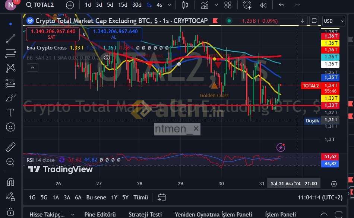This screenshot has height=218, width=354.
Task: Open the USD currency dropdown
Action: tap(334, 21)
